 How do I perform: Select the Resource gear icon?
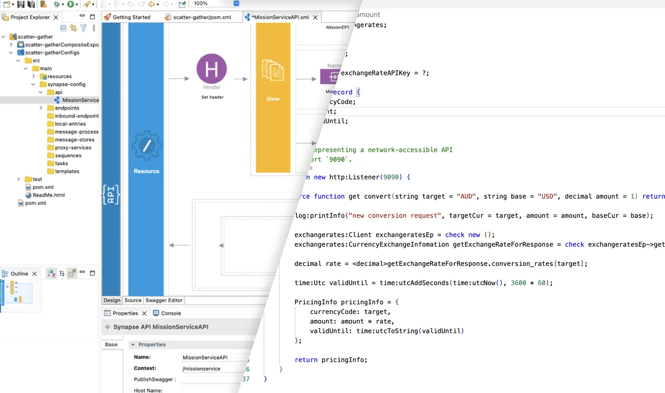tap(146, 146)
